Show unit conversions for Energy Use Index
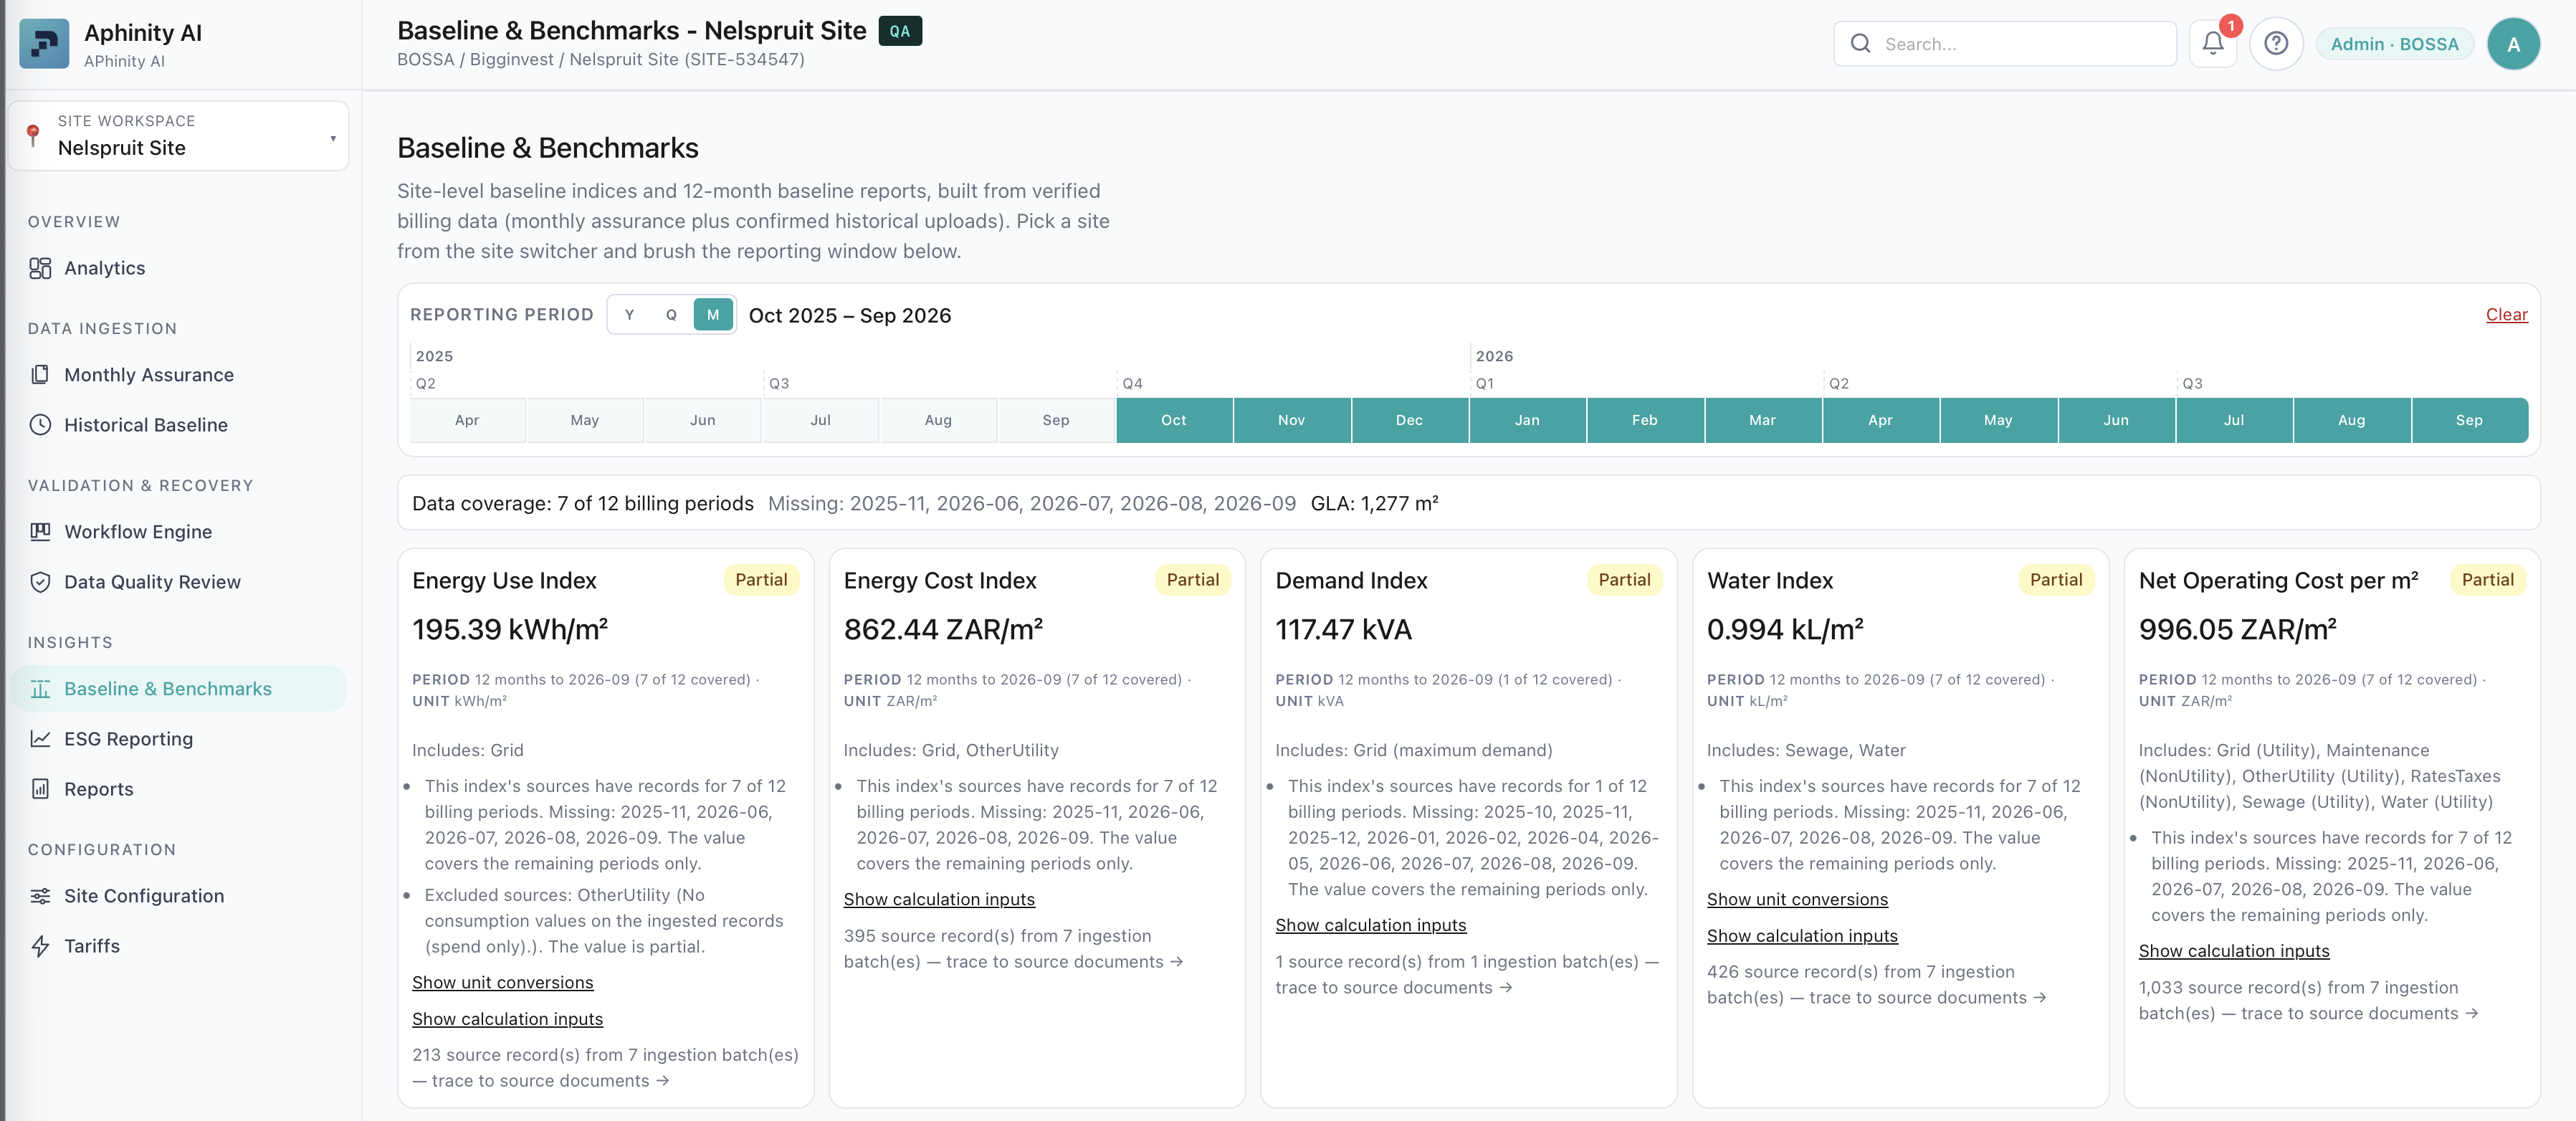 [502, 982]
